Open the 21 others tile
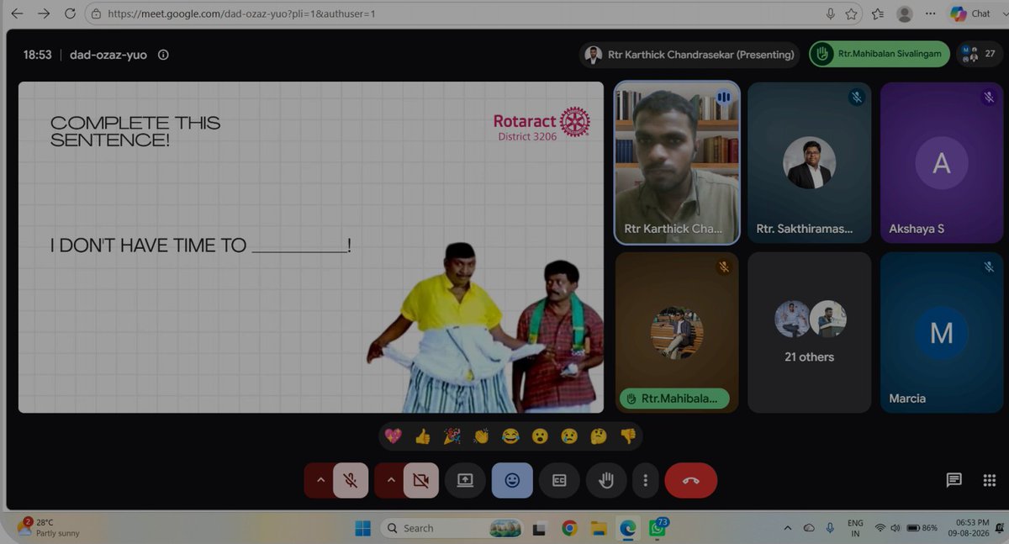The height and width of the screenshot is (544, 1009). (809, 332)
